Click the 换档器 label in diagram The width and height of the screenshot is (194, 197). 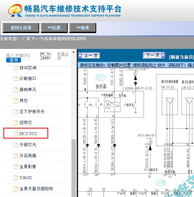[x=101, y=87]
